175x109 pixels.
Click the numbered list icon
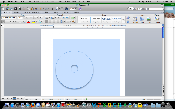[x=52, y=18]
